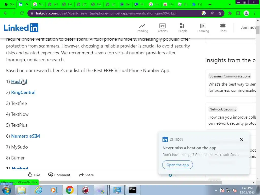Image resolution: width=260 pixels, height=195 pixels.
Task: Open the network tray icon
Action: [x=228, y=190]
